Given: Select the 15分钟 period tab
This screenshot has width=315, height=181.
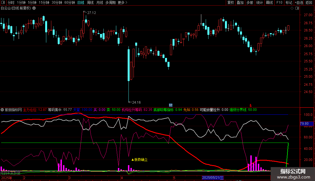Looking at the screenshot, I should 44,3.
